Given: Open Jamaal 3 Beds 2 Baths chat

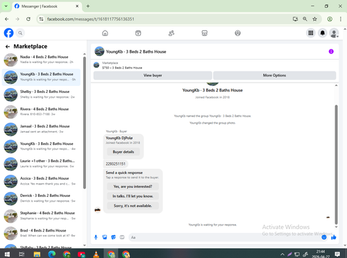Looking at the screenshot, I should point(41,129).
